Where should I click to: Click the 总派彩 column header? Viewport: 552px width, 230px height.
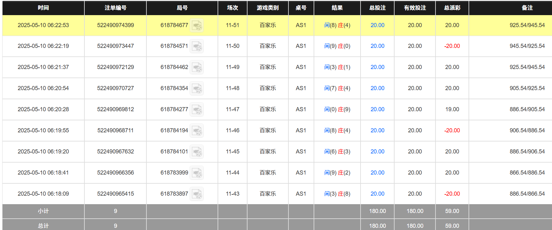[452, 8]
